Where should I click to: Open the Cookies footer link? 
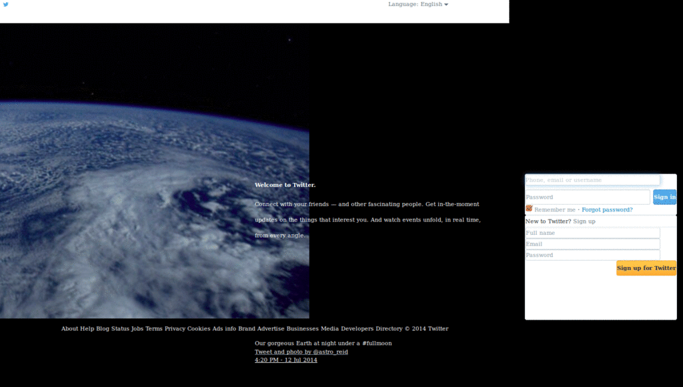coord(197,328)
